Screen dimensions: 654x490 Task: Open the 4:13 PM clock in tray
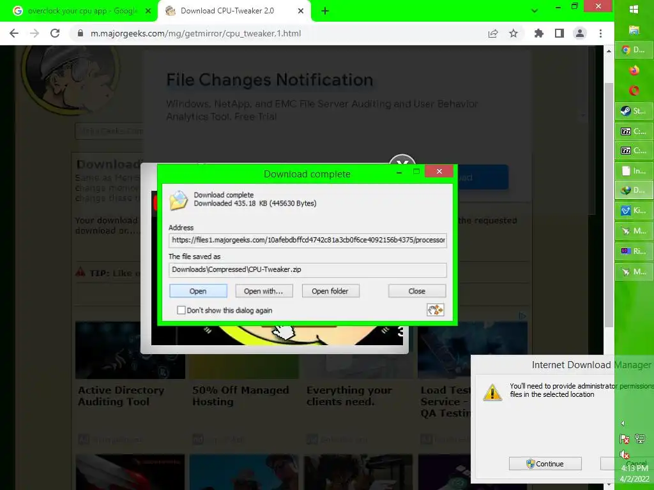(x=634, y=473)
